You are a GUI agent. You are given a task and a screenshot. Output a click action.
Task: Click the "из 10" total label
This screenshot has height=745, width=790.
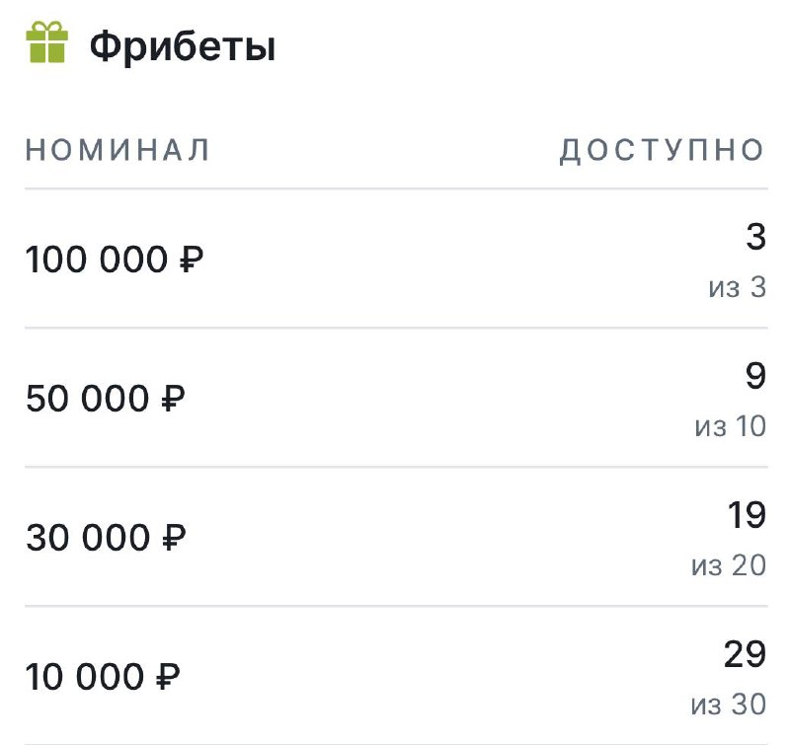730,427
